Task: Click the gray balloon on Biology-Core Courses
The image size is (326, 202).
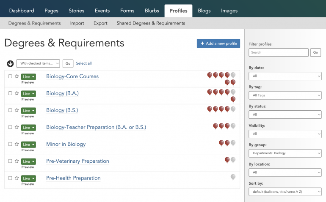Action: click(233, 75)
